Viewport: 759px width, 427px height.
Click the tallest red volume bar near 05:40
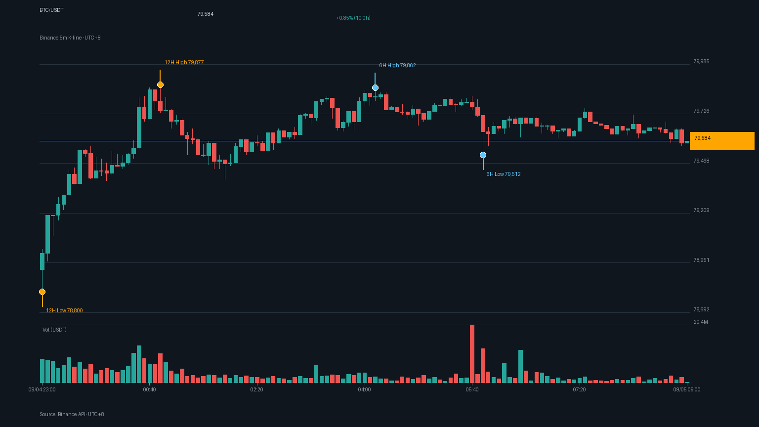(472, 354)
